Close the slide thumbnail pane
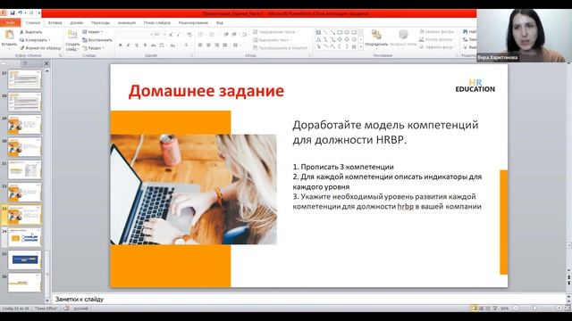This screenshot has height=321, width=572. coord(46,63)
